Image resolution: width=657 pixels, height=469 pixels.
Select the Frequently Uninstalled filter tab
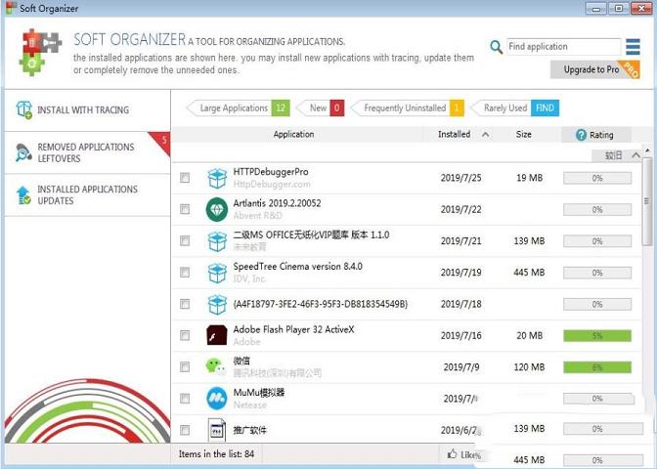tap(405, 108)
